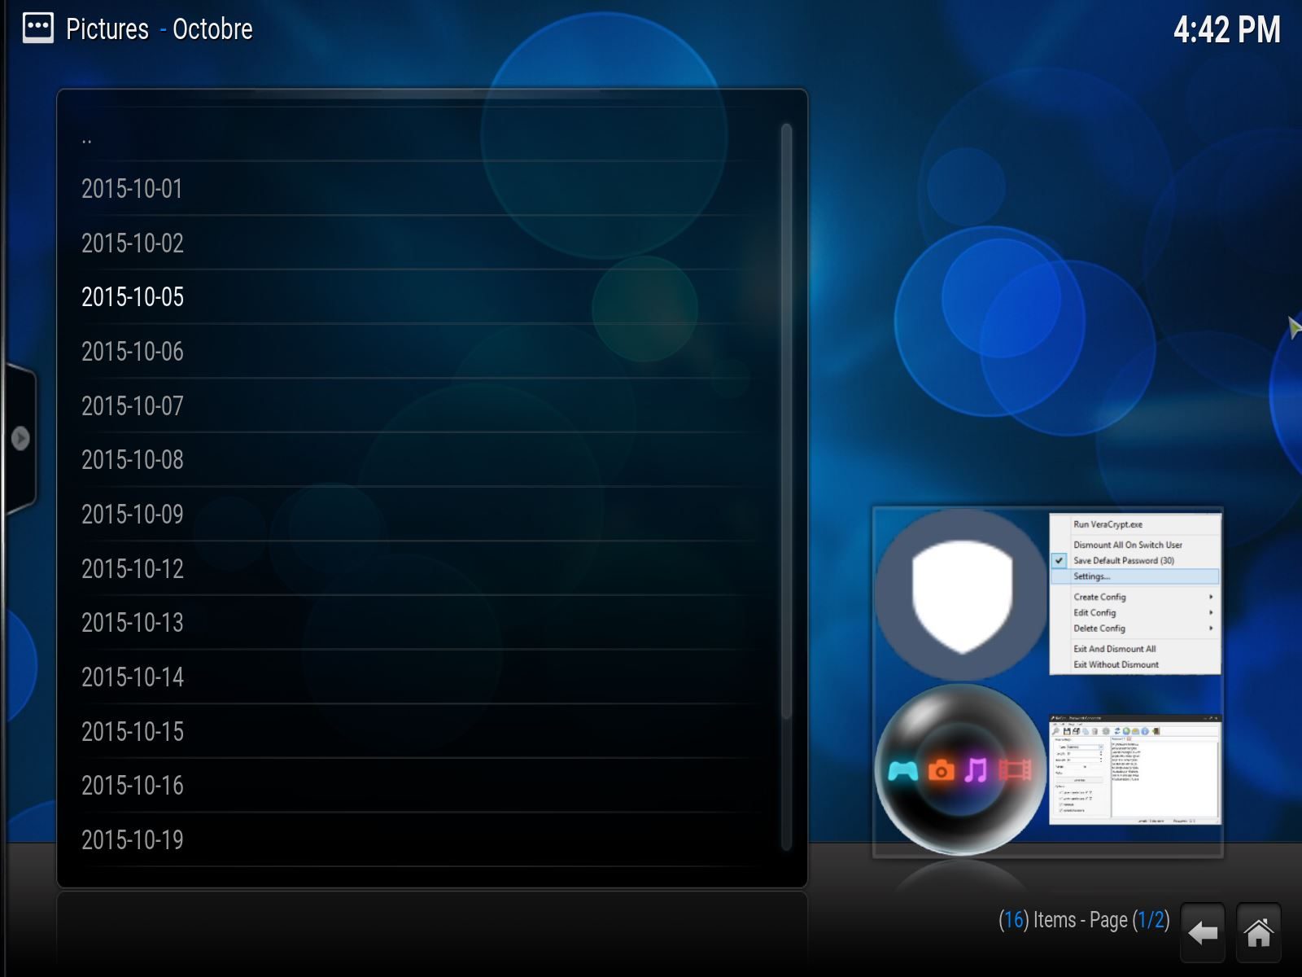Screen dimensions: 1302x977
Task: Select Exit And Dismount All entry
Action: (x=1114, y=649)
